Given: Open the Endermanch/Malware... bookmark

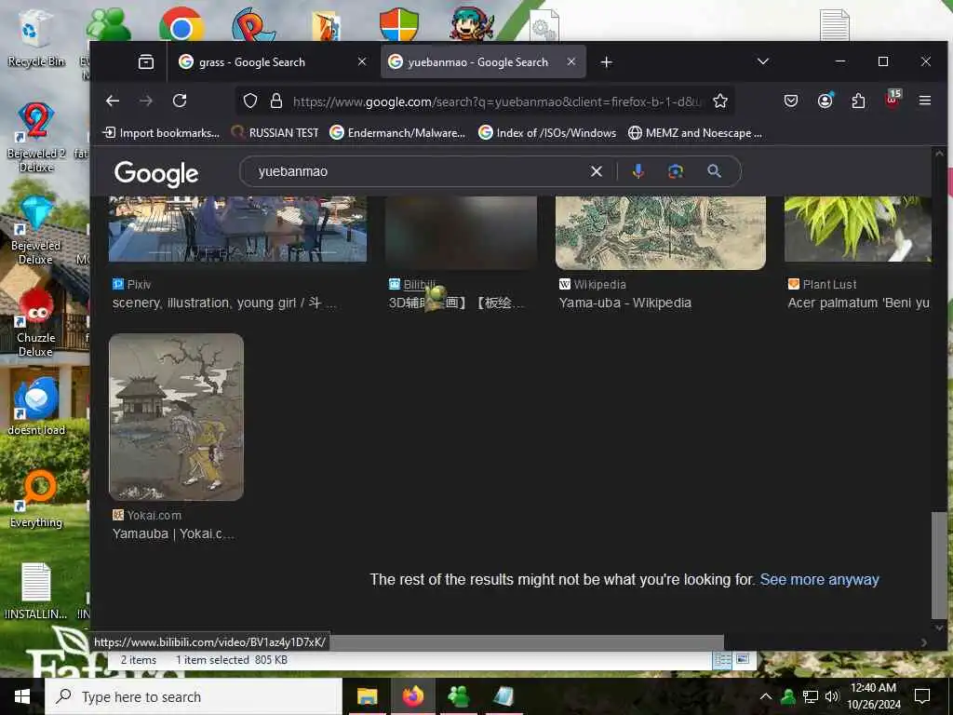Looking at the screenshot, I should point(397,133).
